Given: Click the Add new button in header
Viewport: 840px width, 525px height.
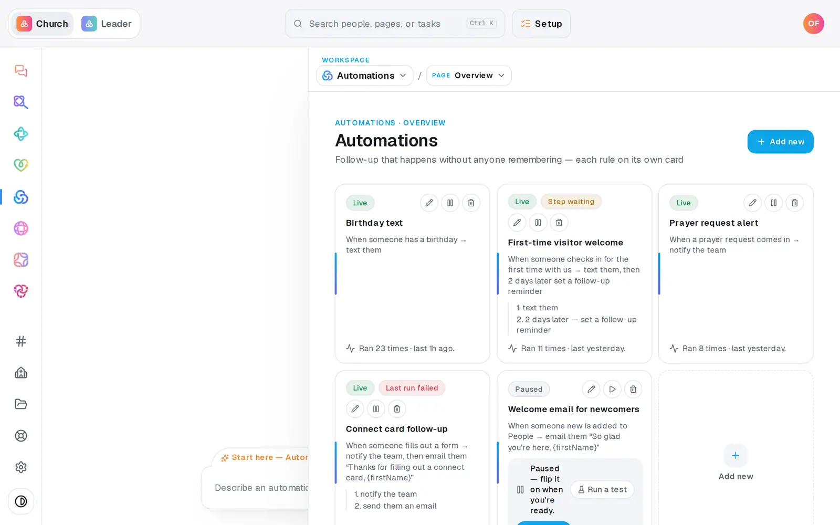Looking at the screenshot, I should click(x=780, y=142).
